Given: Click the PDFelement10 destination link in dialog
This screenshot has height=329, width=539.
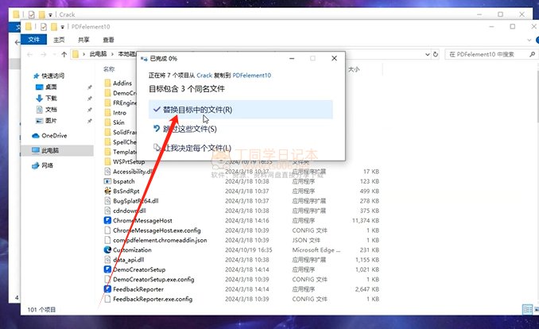Looking at the screenshot, I should 250,74.
